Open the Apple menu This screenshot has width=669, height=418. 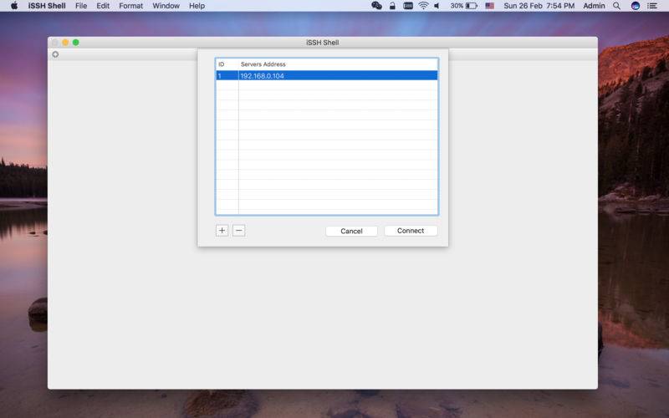point(14,6)
